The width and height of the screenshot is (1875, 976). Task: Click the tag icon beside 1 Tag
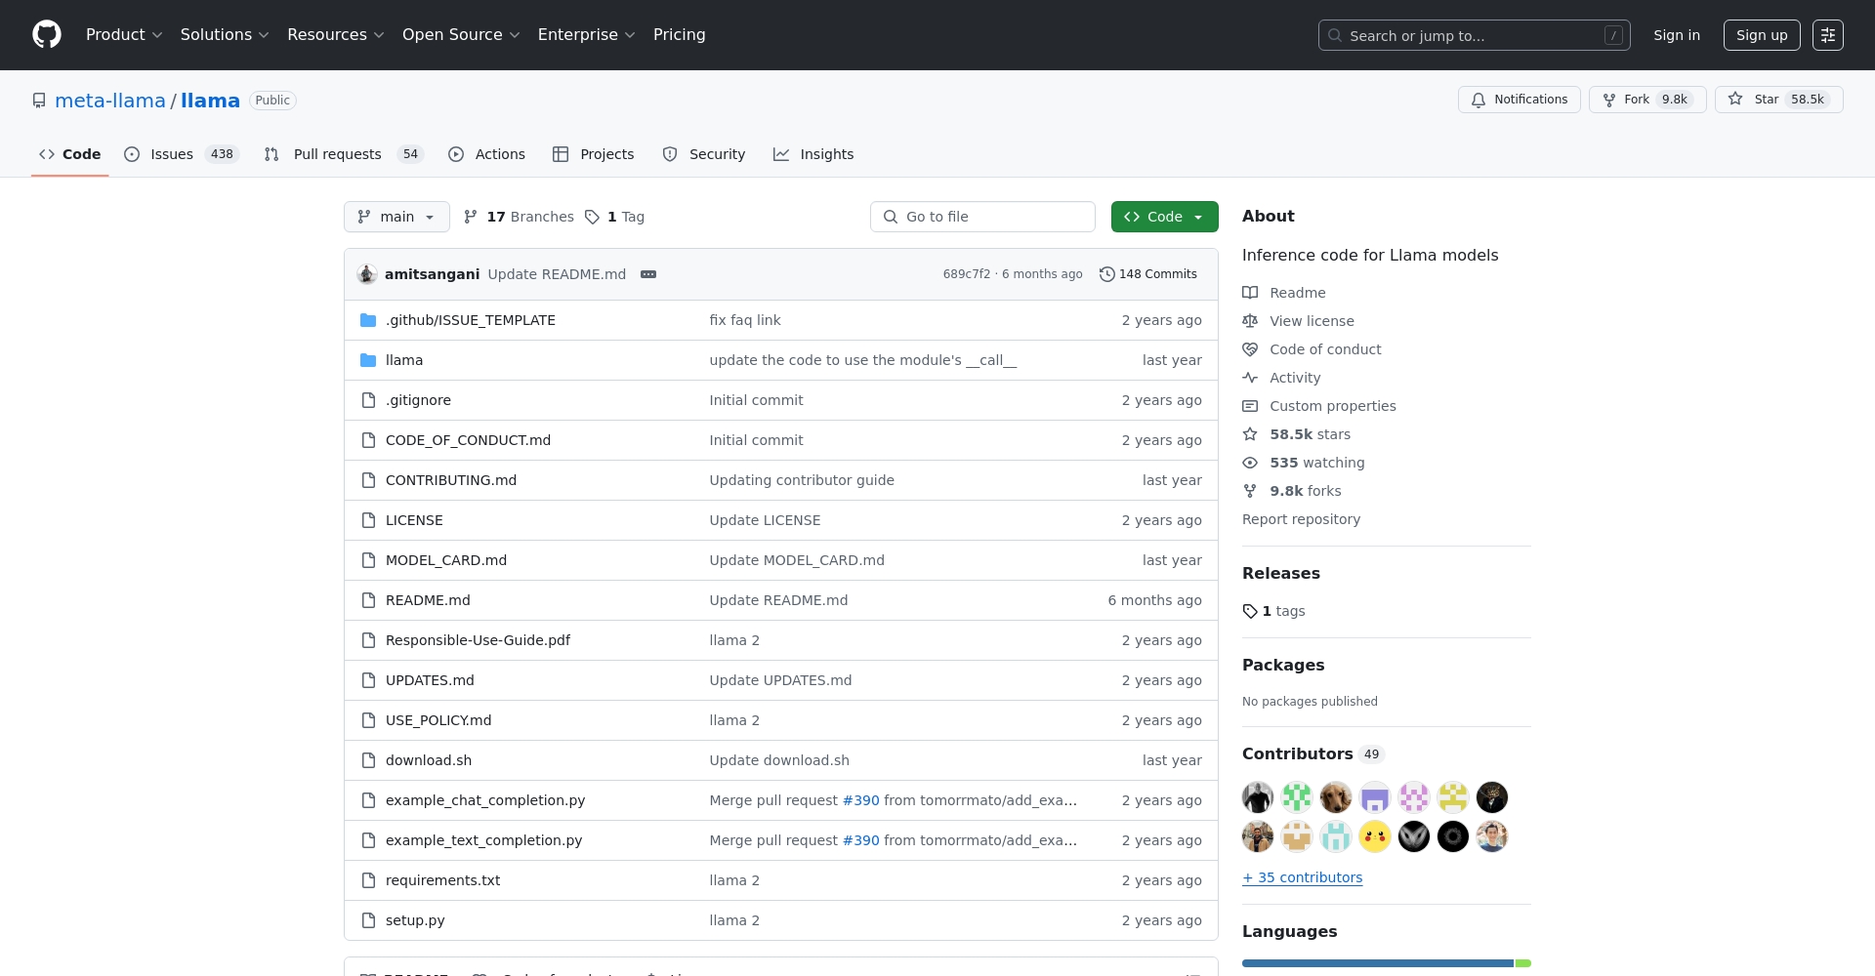click(x=592, y=217)
